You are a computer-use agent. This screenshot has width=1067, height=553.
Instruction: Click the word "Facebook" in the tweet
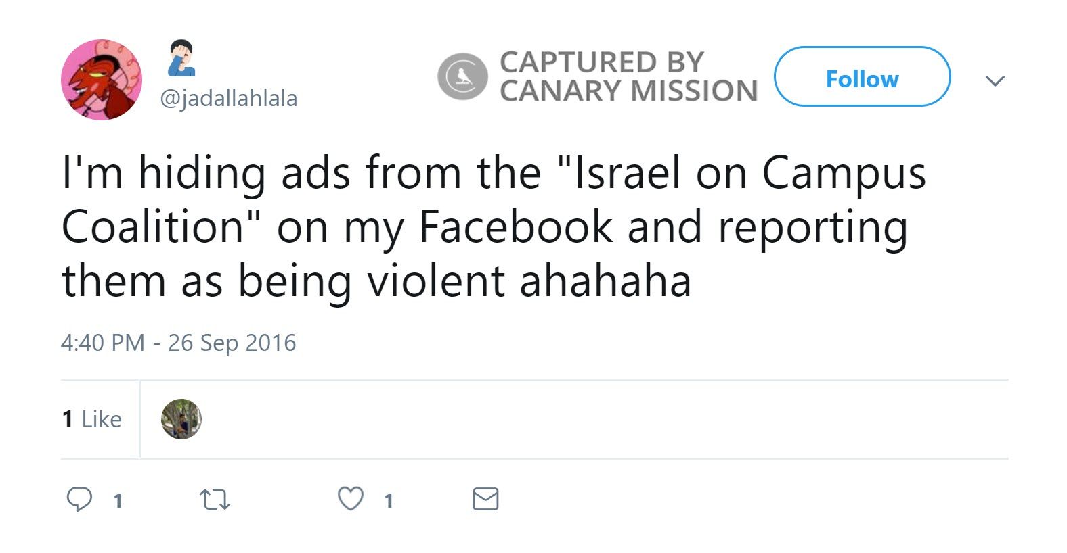(x=516, y=227)
